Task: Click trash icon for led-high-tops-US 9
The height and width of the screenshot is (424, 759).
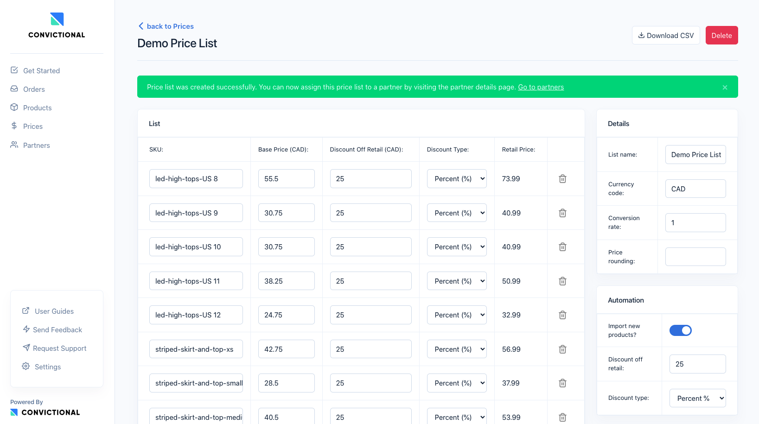Action: [x=562, y=213]
